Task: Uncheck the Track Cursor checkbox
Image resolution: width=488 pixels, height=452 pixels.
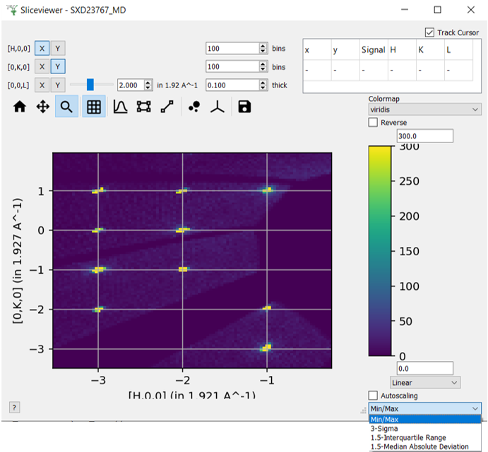Action: (429, 32)
